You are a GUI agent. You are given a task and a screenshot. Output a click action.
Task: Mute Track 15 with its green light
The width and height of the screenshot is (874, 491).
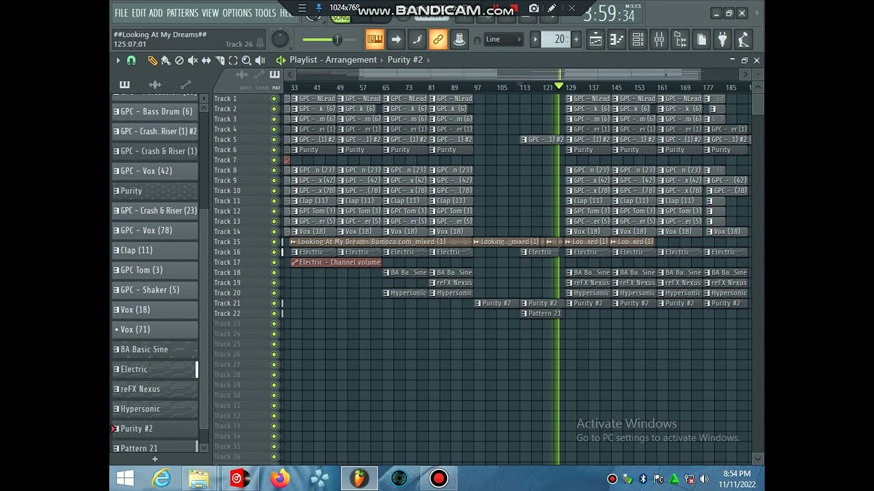274,242
